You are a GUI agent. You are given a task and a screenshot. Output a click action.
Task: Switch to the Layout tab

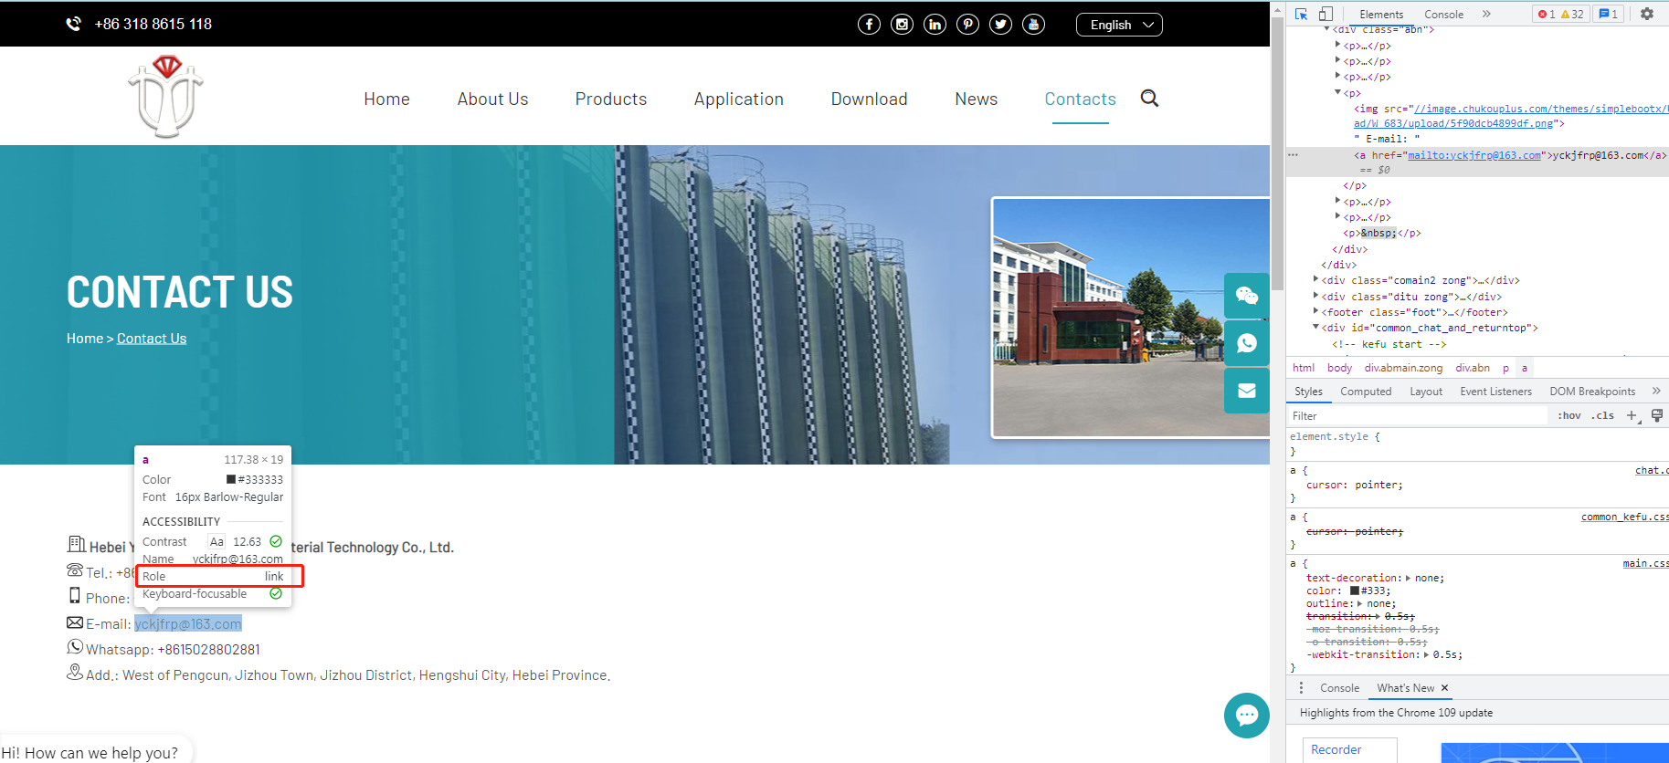click(x=1425, y=391)
